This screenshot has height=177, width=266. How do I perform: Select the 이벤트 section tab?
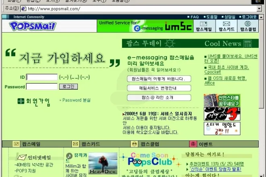coord(206,144)
